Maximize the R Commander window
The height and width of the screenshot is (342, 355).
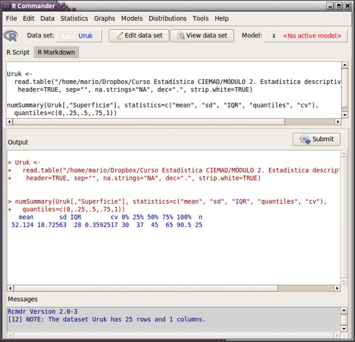339,6
